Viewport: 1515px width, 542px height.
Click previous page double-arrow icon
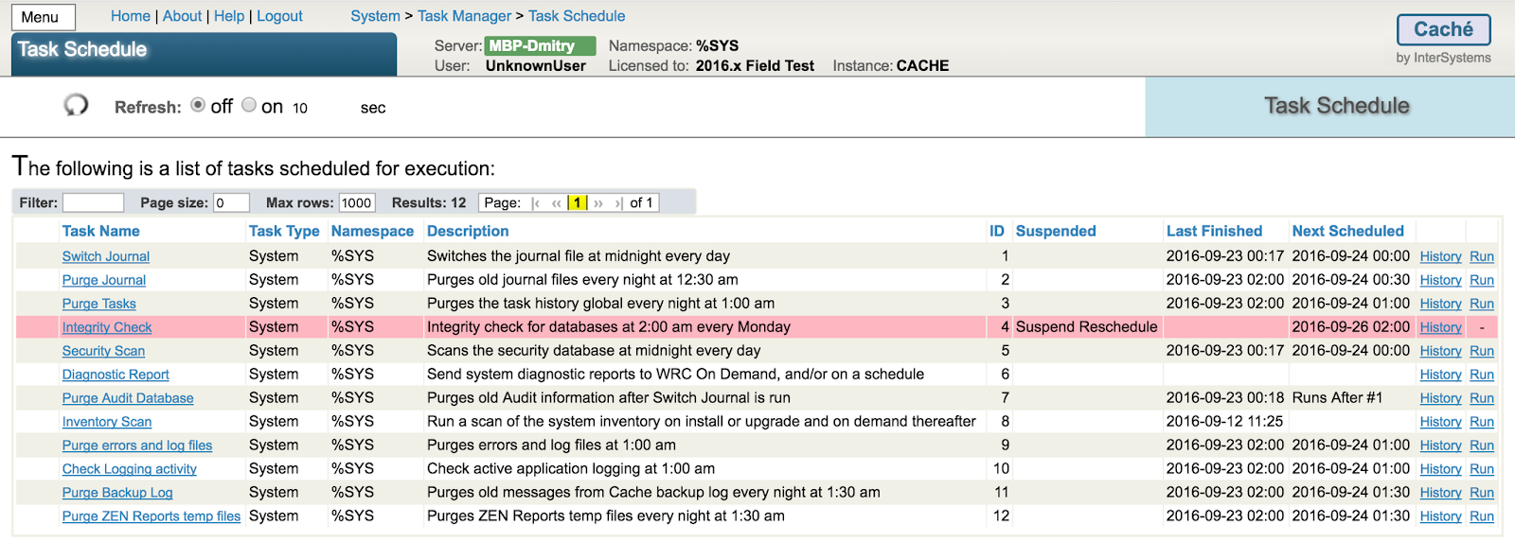pos(556,203)
